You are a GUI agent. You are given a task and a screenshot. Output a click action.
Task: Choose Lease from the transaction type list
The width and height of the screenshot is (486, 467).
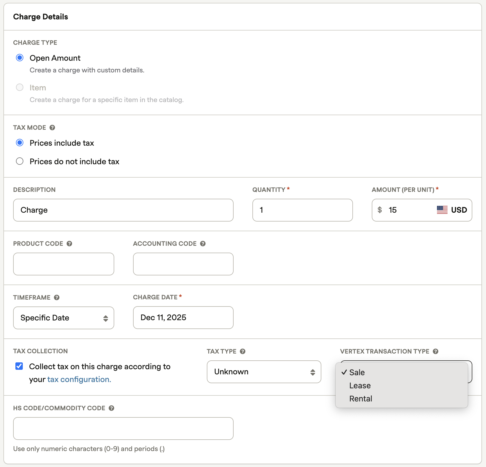tap(360, 385)
